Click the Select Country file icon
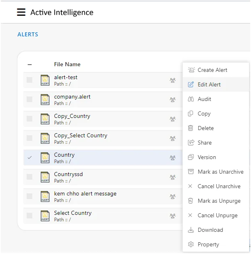The width and height of the screenshot is (251, 254). pyautogui.click(x=45, y=216)
